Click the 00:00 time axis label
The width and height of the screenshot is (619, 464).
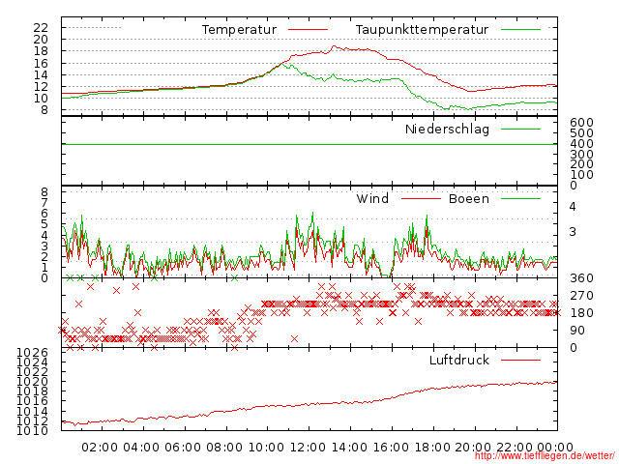coord(555,448)
